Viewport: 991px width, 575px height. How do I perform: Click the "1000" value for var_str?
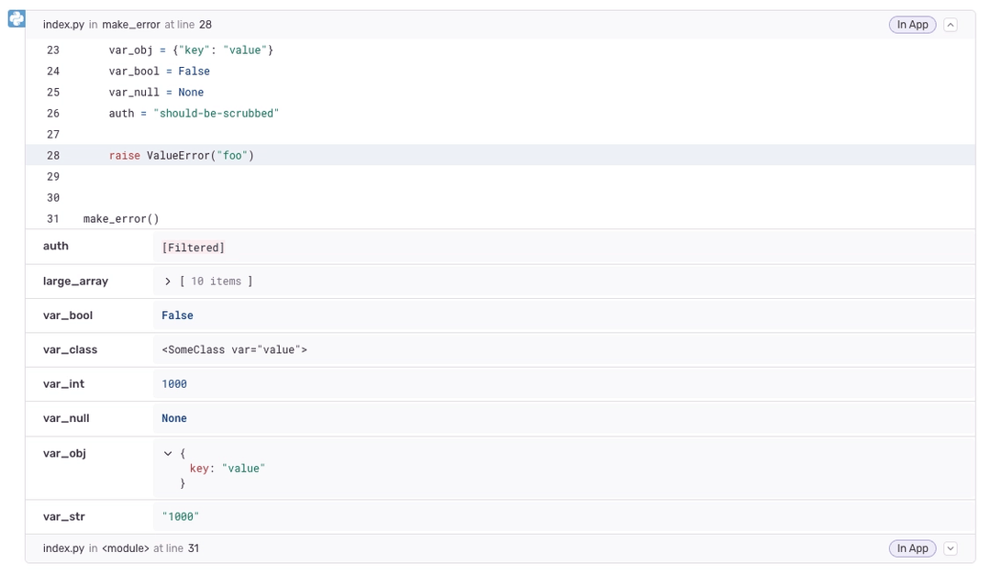(x=178, y=516)
